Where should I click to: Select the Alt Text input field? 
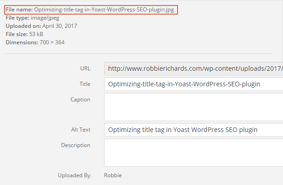coord(194,130)
